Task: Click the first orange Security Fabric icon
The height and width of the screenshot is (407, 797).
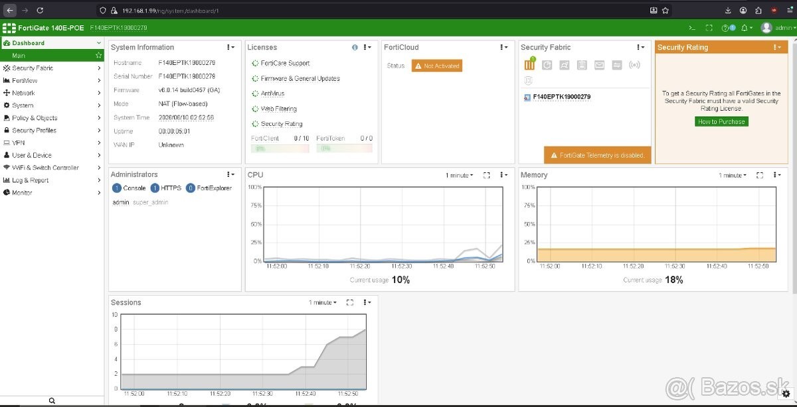Action: click(x=529, y=64)
